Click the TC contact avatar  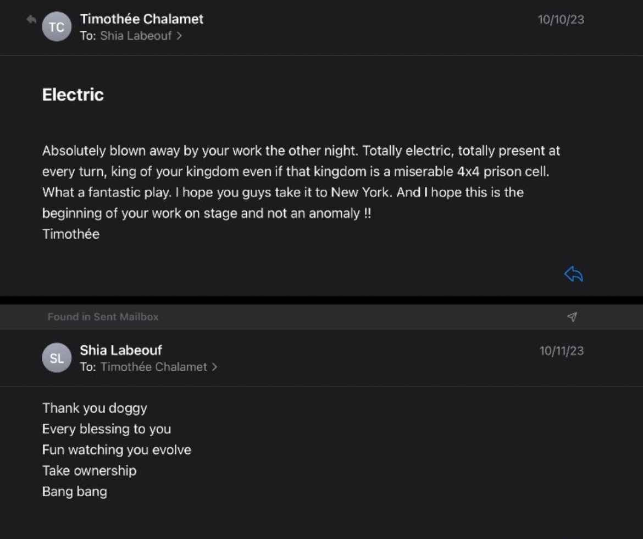[x=57, y=27]
